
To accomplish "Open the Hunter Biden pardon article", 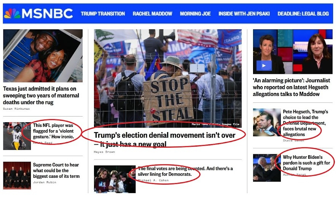I will pos(306,163).
